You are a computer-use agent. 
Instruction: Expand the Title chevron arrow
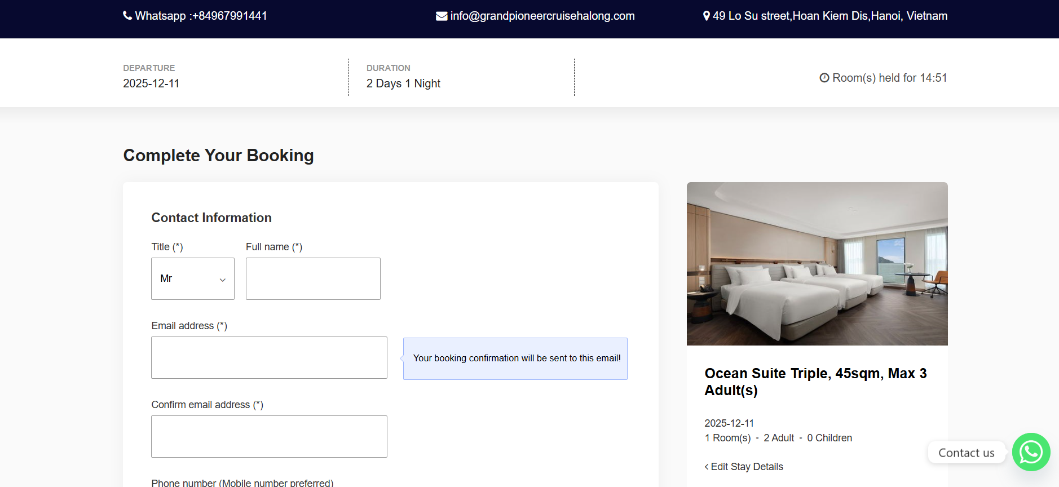(x=223, y=280)
